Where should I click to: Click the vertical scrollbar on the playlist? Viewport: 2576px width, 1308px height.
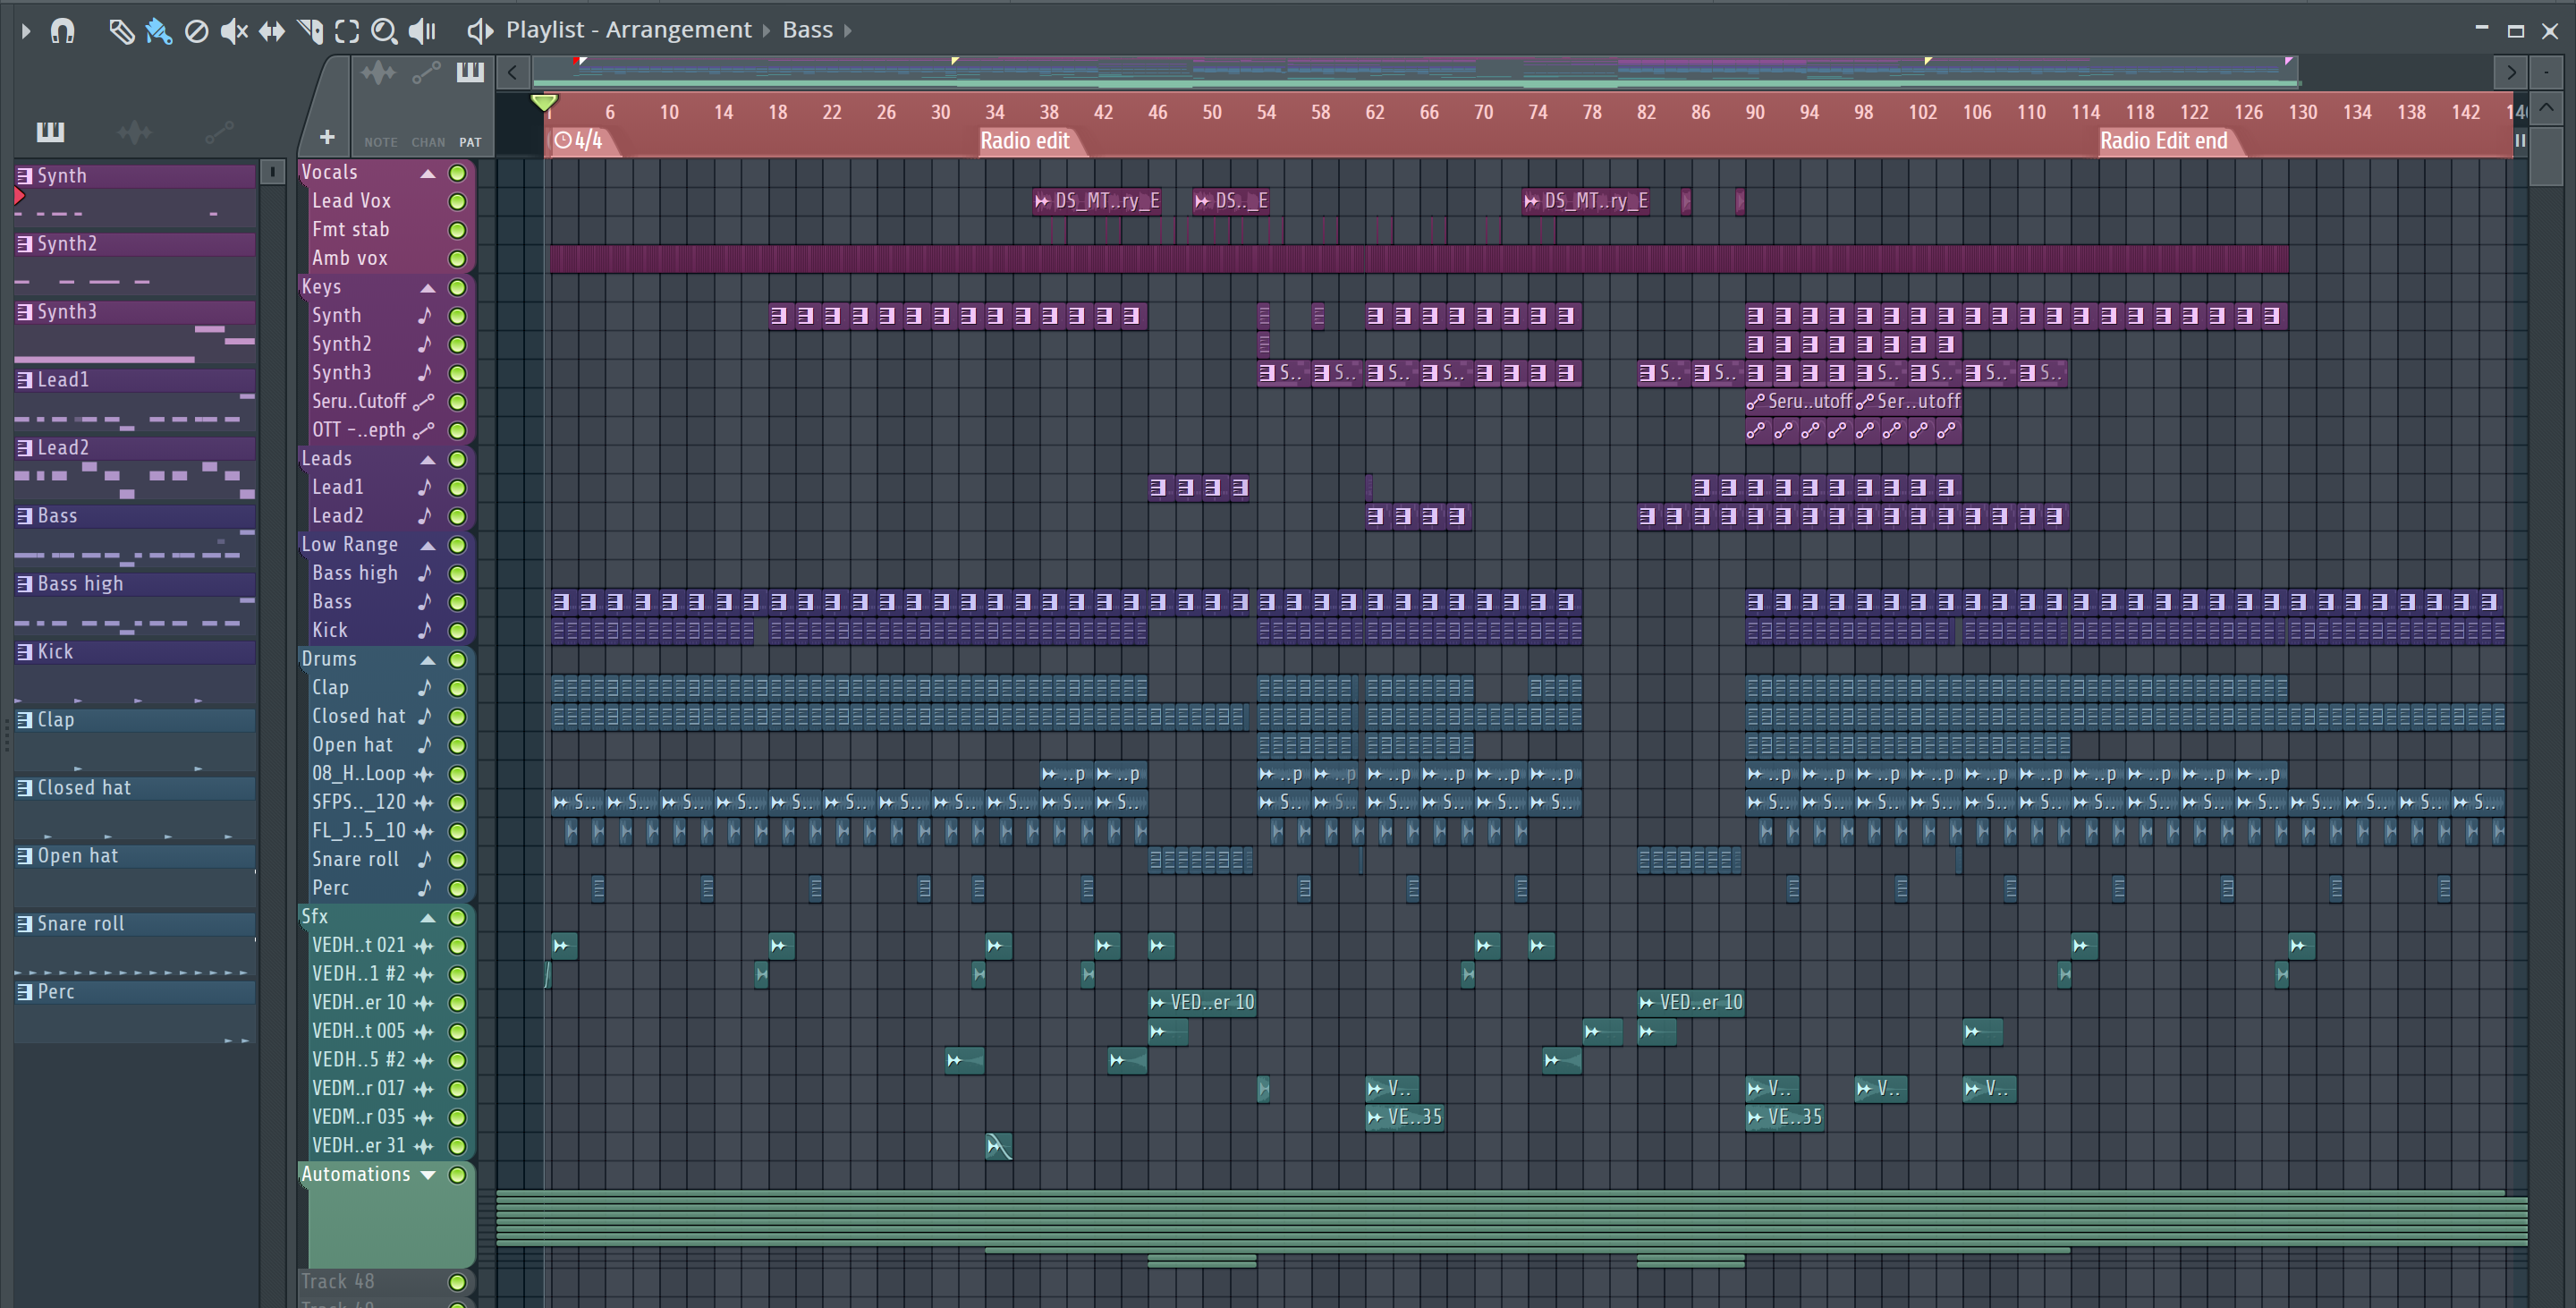[x=2545, y=155]
